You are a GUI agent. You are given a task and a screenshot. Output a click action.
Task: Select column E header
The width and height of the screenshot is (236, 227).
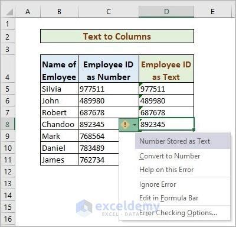point(212,12)
